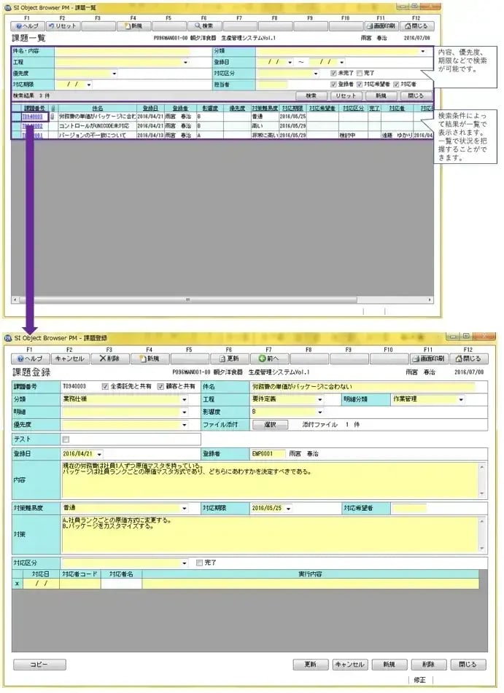The image size is (504, 693).
Task: Expand the 分類 dropdown in 課題一覧 search
Action: [x=423, y=52]
